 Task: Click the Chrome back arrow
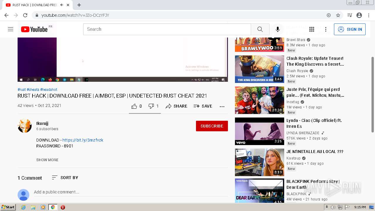(6, 15)
